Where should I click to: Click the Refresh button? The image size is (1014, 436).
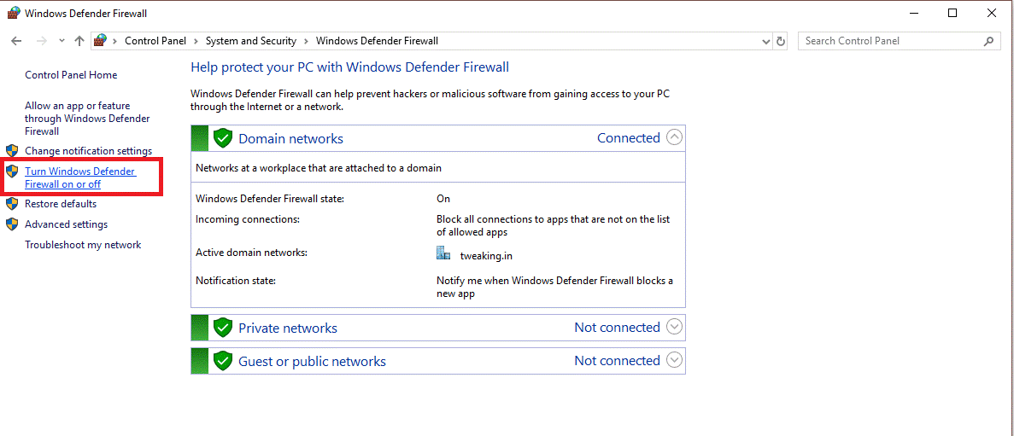(781, 41)
